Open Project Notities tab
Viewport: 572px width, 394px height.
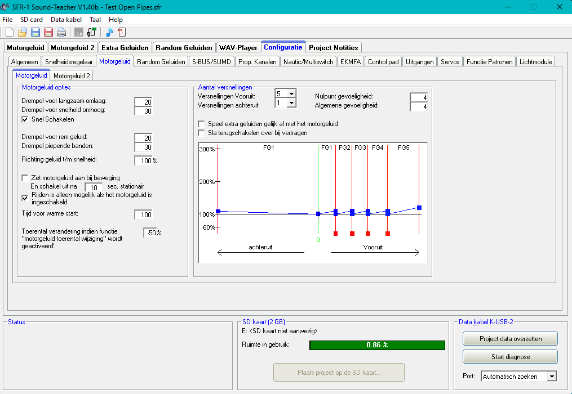[x=334, y=48]
